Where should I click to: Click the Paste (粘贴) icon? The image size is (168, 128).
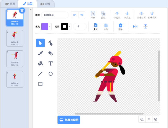(106, 26)
